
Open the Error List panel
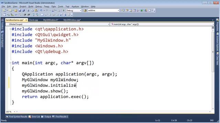tap(34, 117)
